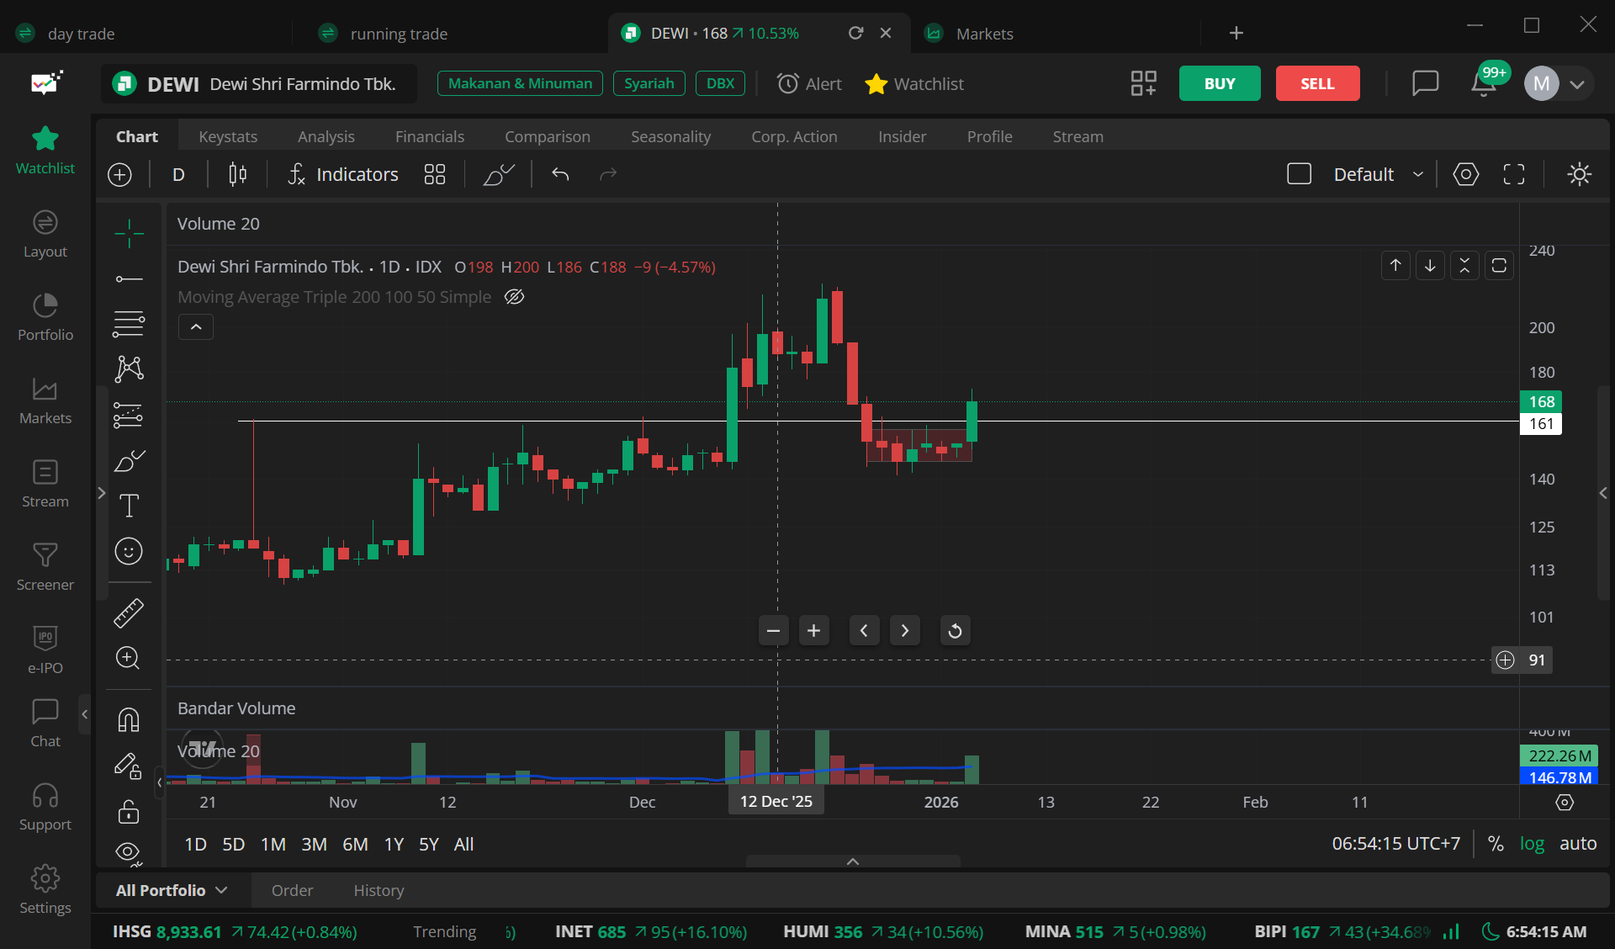The height and width of the screenshot is (949, 1615).
Task: Open the All Portfolio dropdown
Action: pos(172,890)
